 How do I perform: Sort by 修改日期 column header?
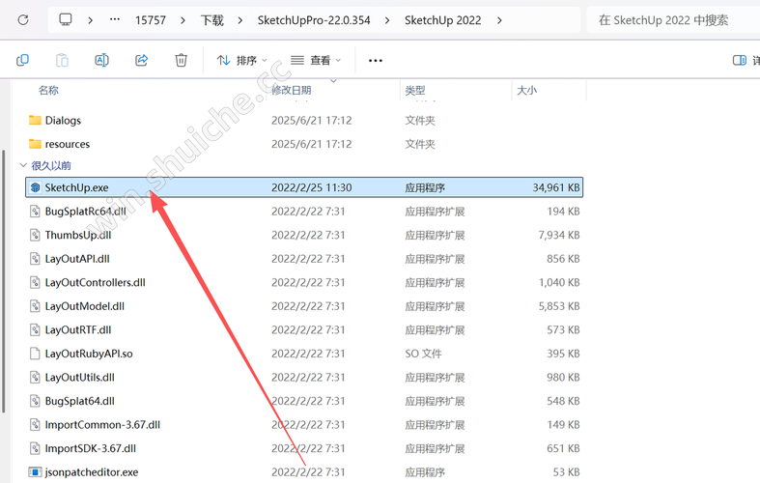pos(291,90)
